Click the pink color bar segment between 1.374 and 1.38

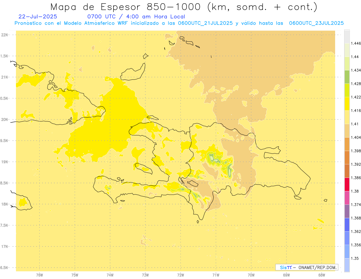click(347, 198)
